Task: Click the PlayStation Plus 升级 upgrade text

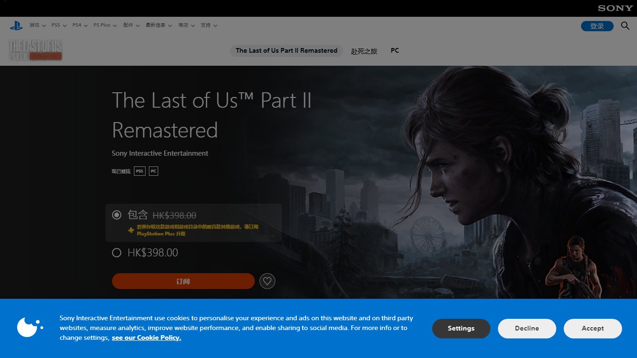Action: tap(161, 234)
